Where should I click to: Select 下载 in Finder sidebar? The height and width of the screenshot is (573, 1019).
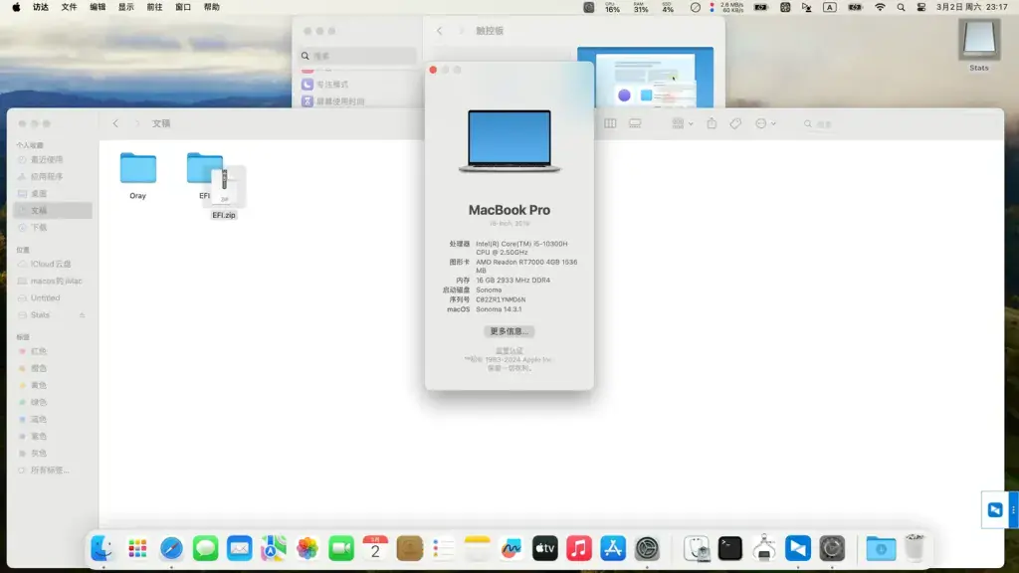tap(53, 228)
